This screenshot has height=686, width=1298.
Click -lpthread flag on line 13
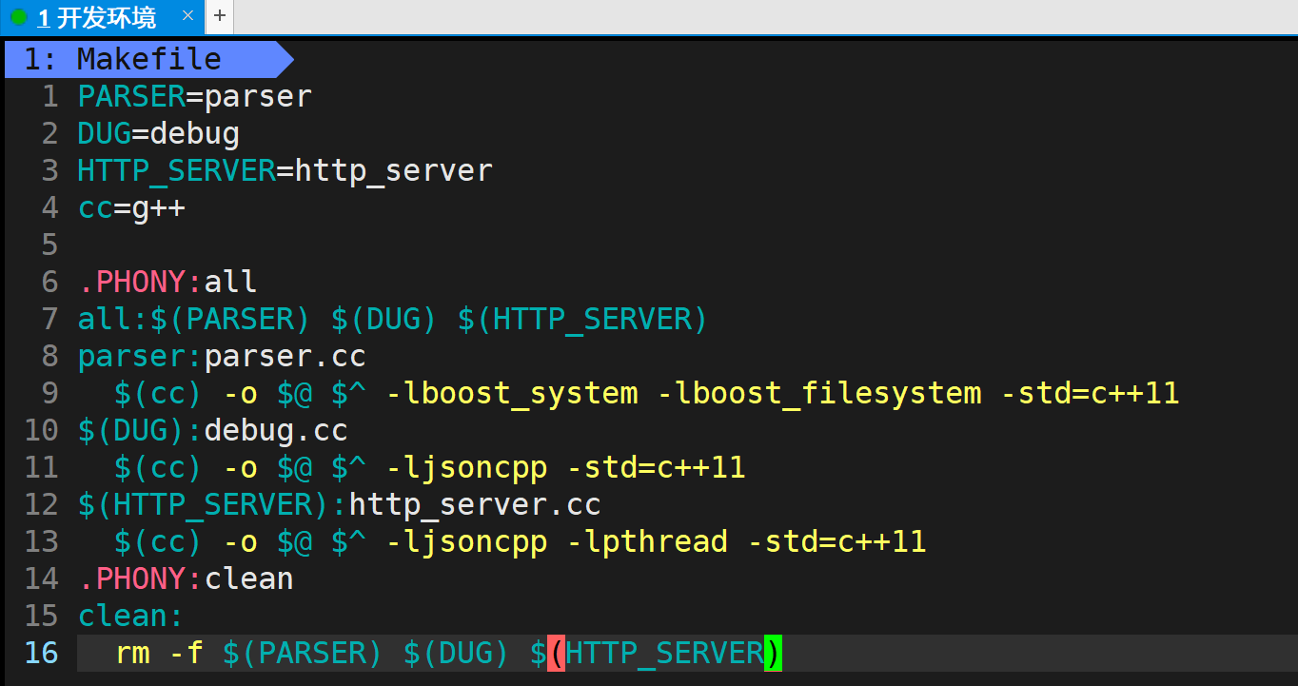(647, 541)
